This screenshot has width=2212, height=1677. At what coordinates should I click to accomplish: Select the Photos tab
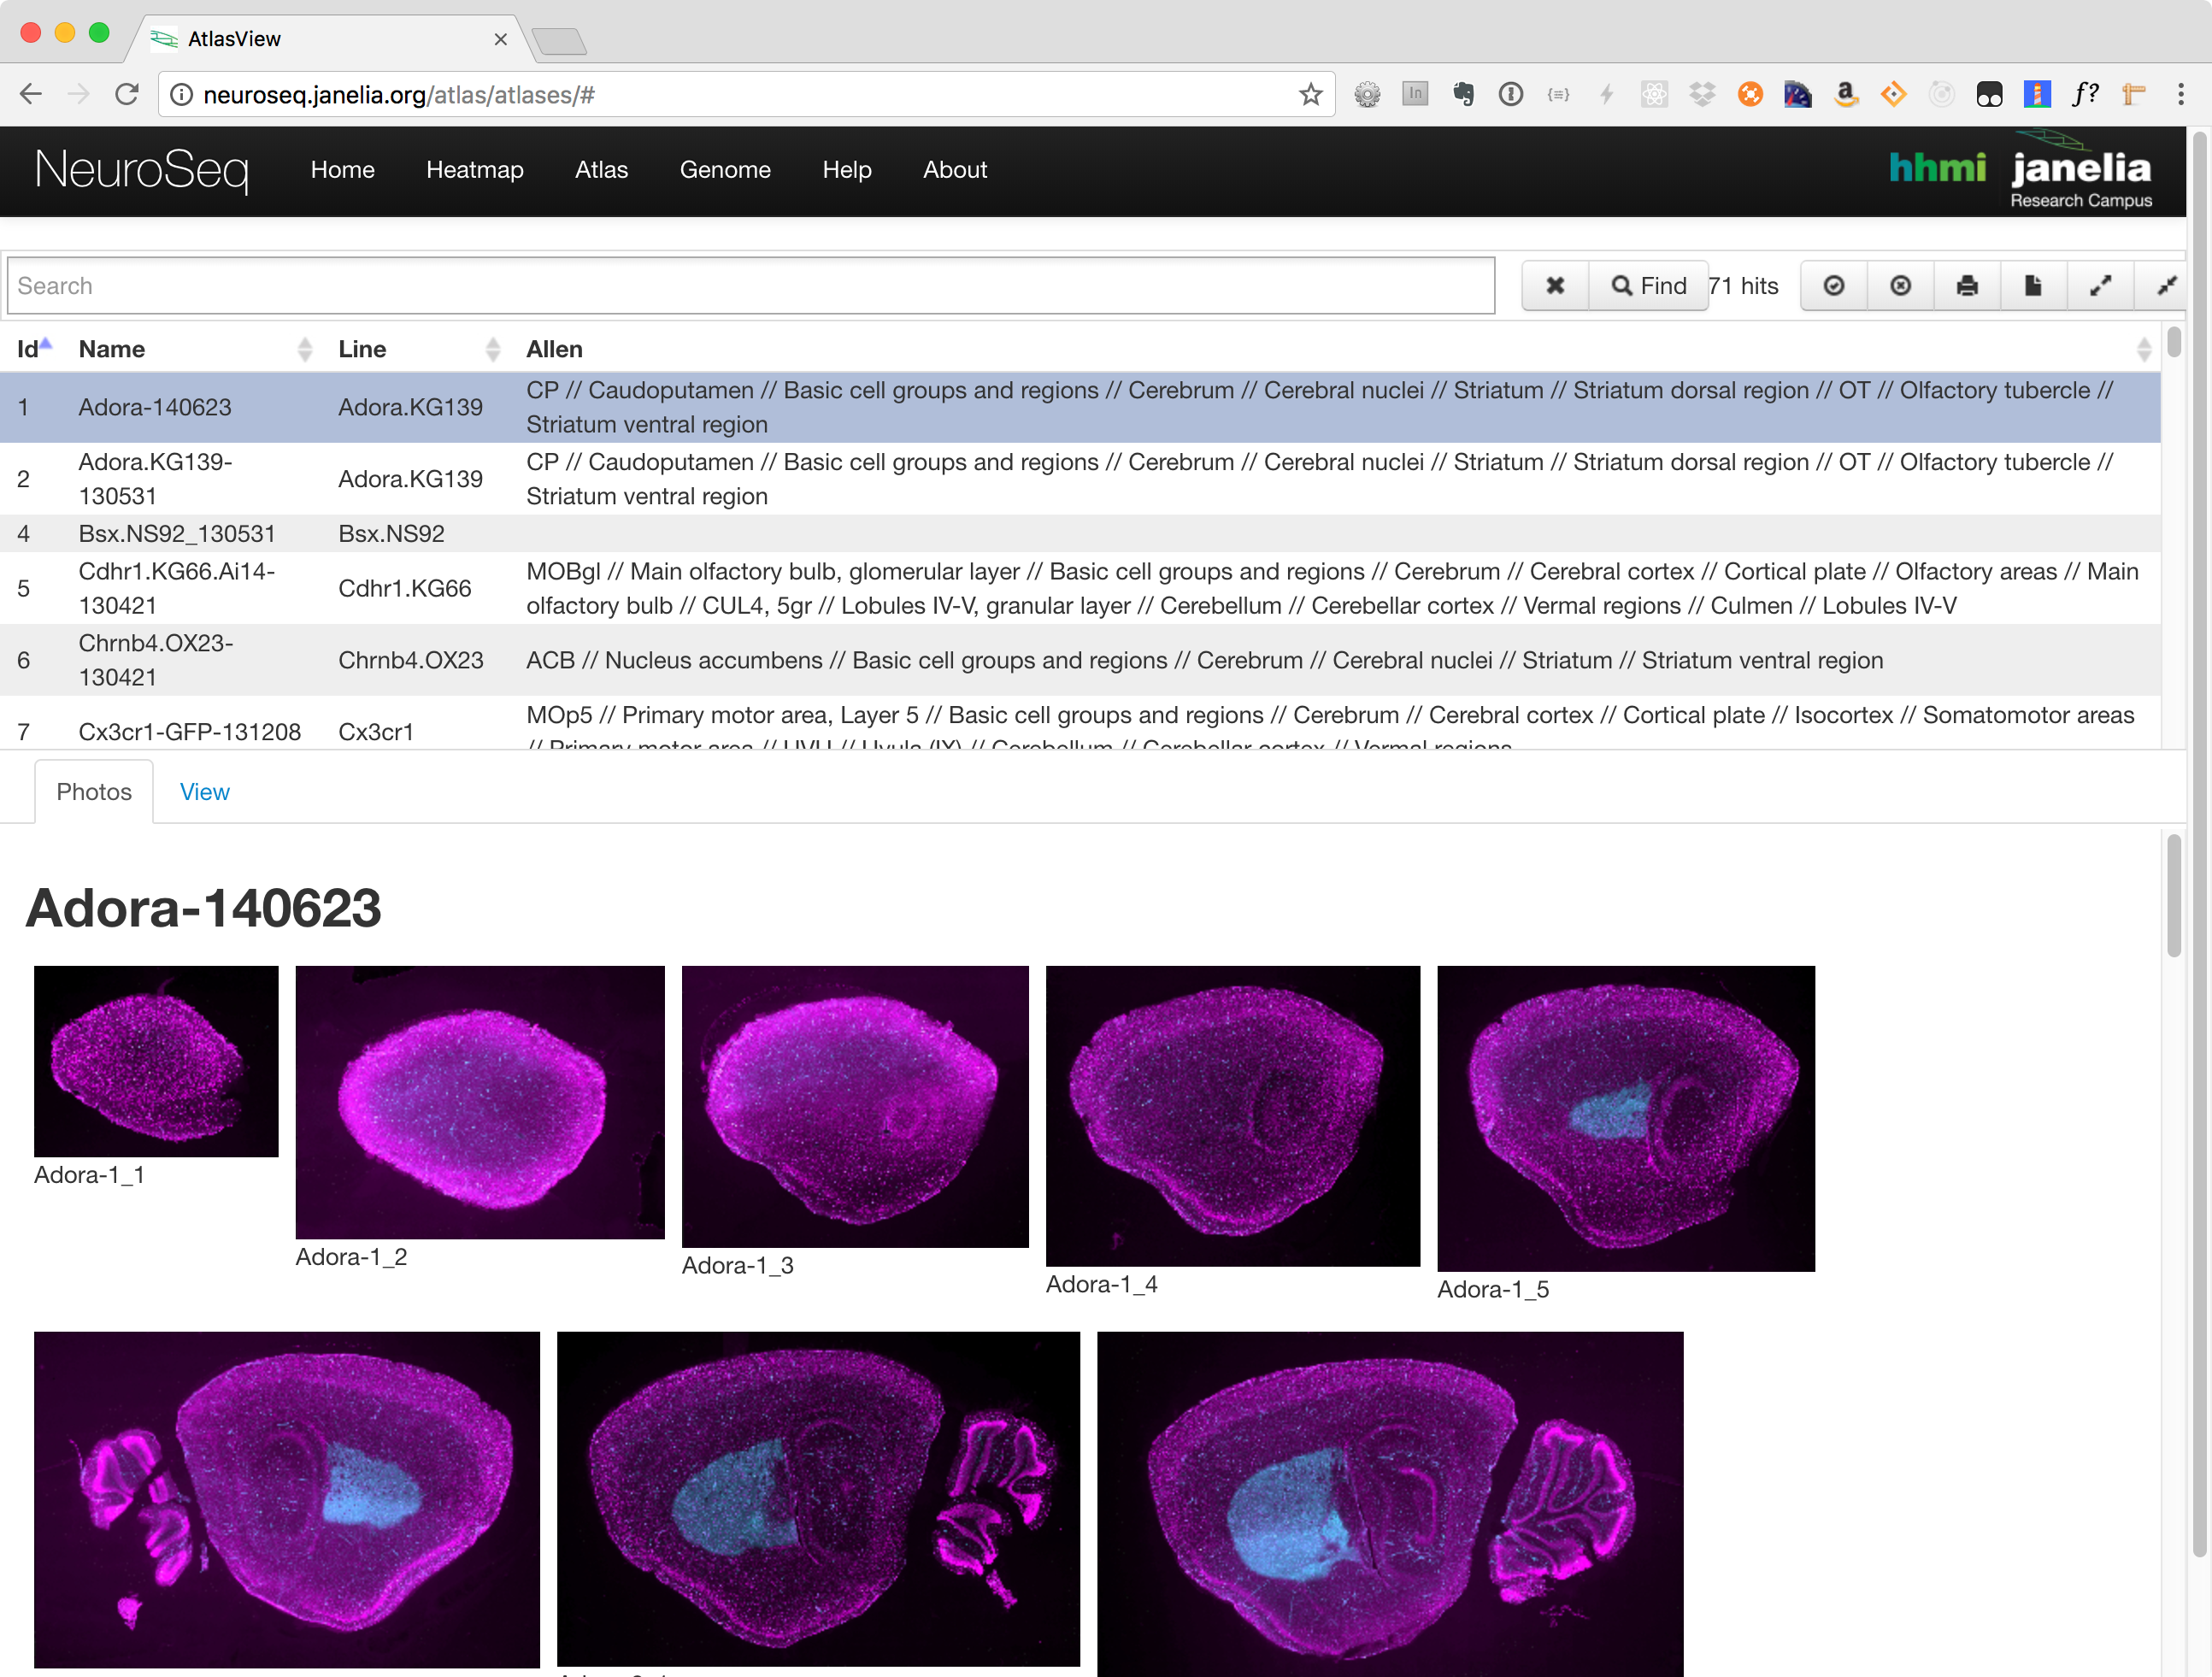tap(94, 792)
